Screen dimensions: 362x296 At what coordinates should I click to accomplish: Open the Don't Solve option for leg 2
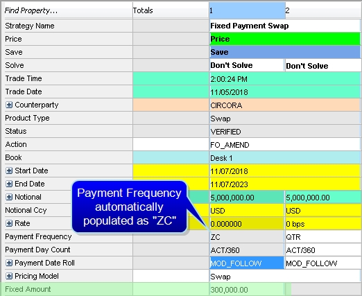click(x=322, y=65)
